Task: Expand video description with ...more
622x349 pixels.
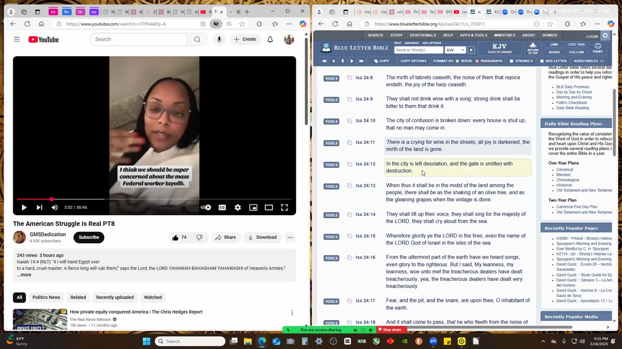Action: (24, 275)
